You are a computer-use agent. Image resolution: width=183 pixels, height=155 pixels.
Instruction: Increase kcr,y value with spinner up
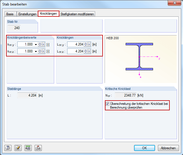tap(40, 44)
